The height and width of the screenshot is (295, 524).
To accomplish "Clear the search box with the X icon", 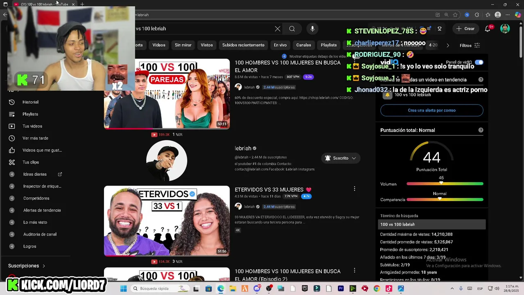I will (278, 29).
